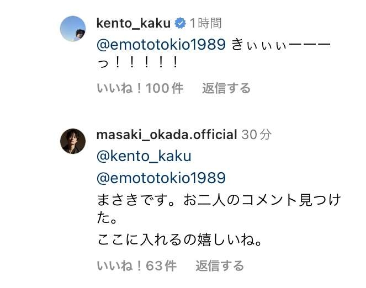Open kento_kaku's sky profile picture
366x288 pixels.
72,29
